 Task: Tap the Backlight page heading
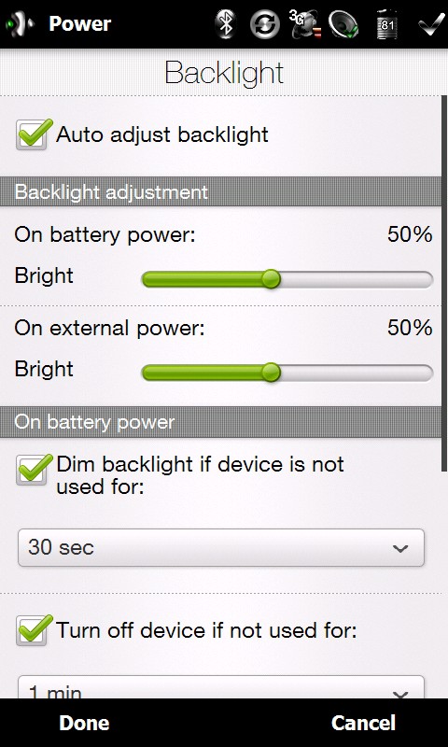click(224, 74)
